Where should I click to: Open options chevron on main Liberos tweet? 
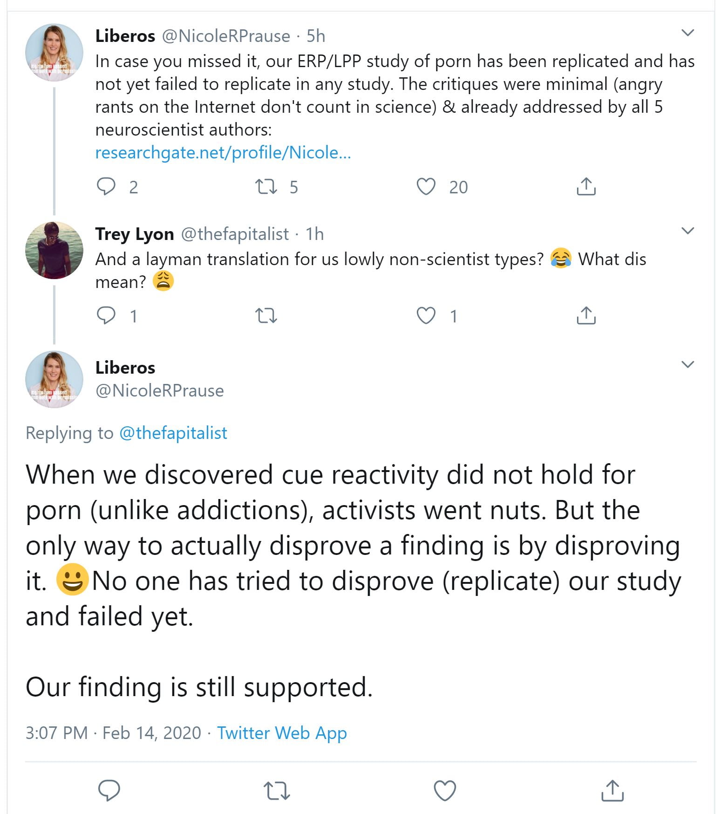point(688,364)
